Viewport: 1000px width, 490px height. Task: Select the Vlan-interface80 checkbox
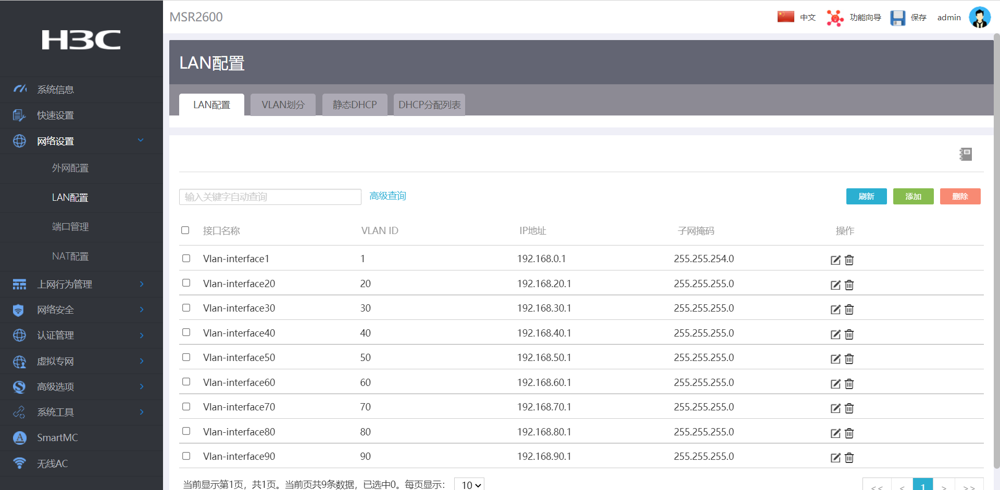pos(186,431)
